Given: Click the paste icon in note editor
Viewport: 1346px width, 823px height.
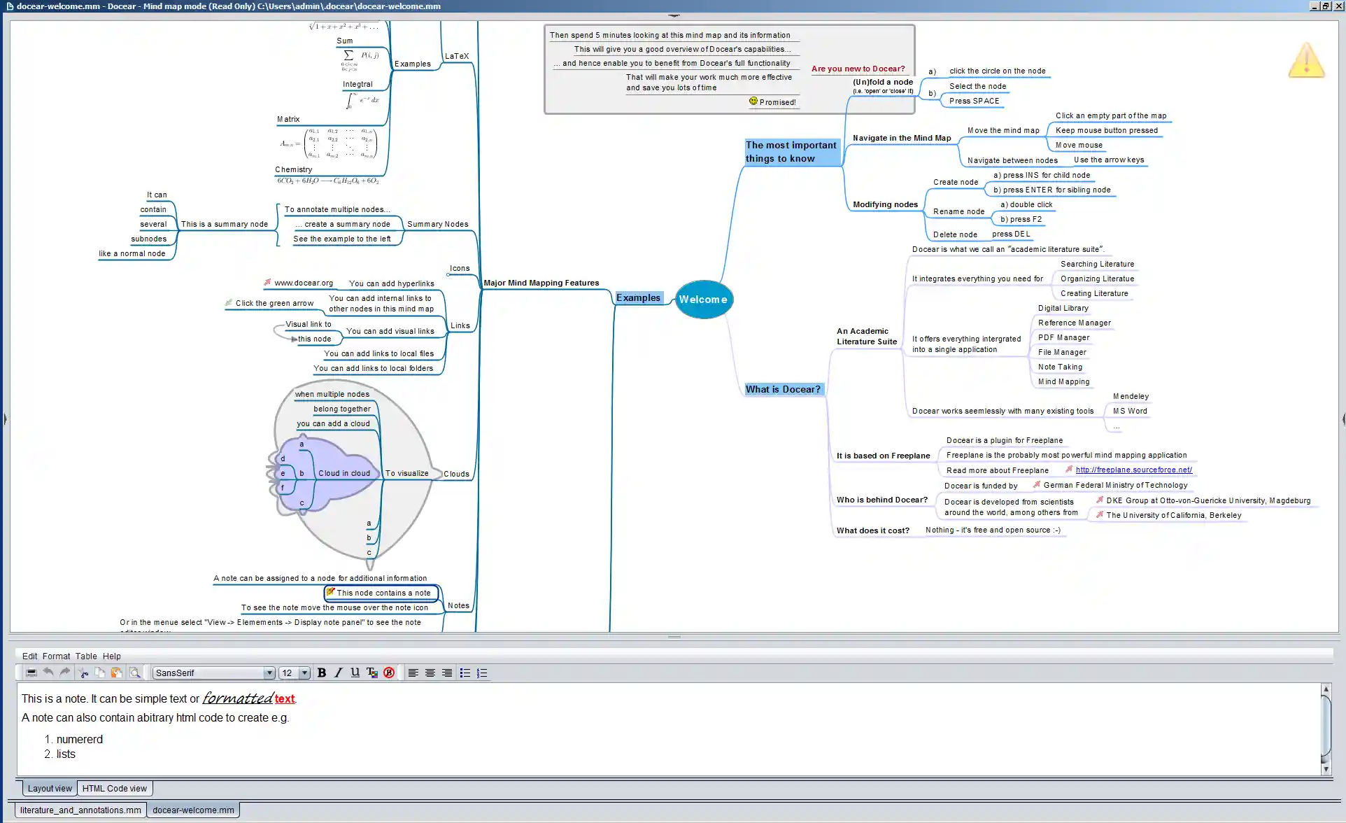Looking at the screenshot, I should [x=117, y=673].
